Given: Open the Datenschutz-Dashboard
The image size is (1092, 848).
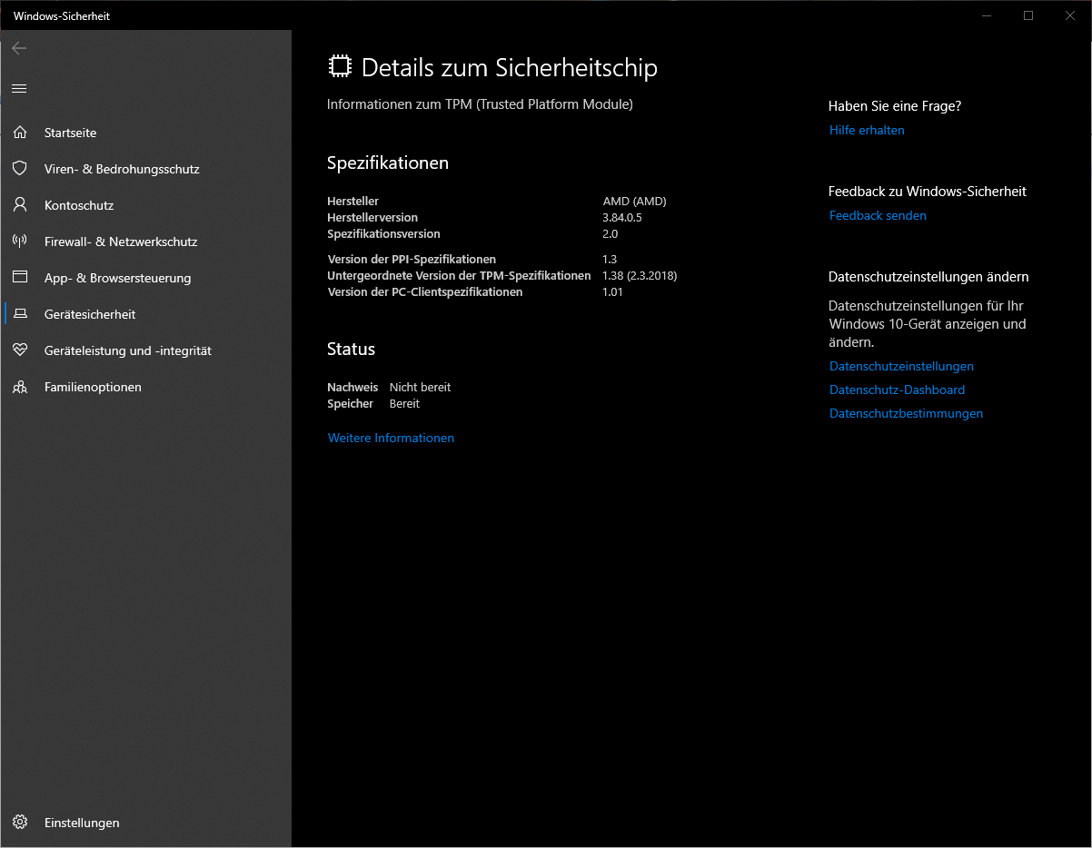Looking at the screenshot, I should pyautogui.click(x=897, y=389).
